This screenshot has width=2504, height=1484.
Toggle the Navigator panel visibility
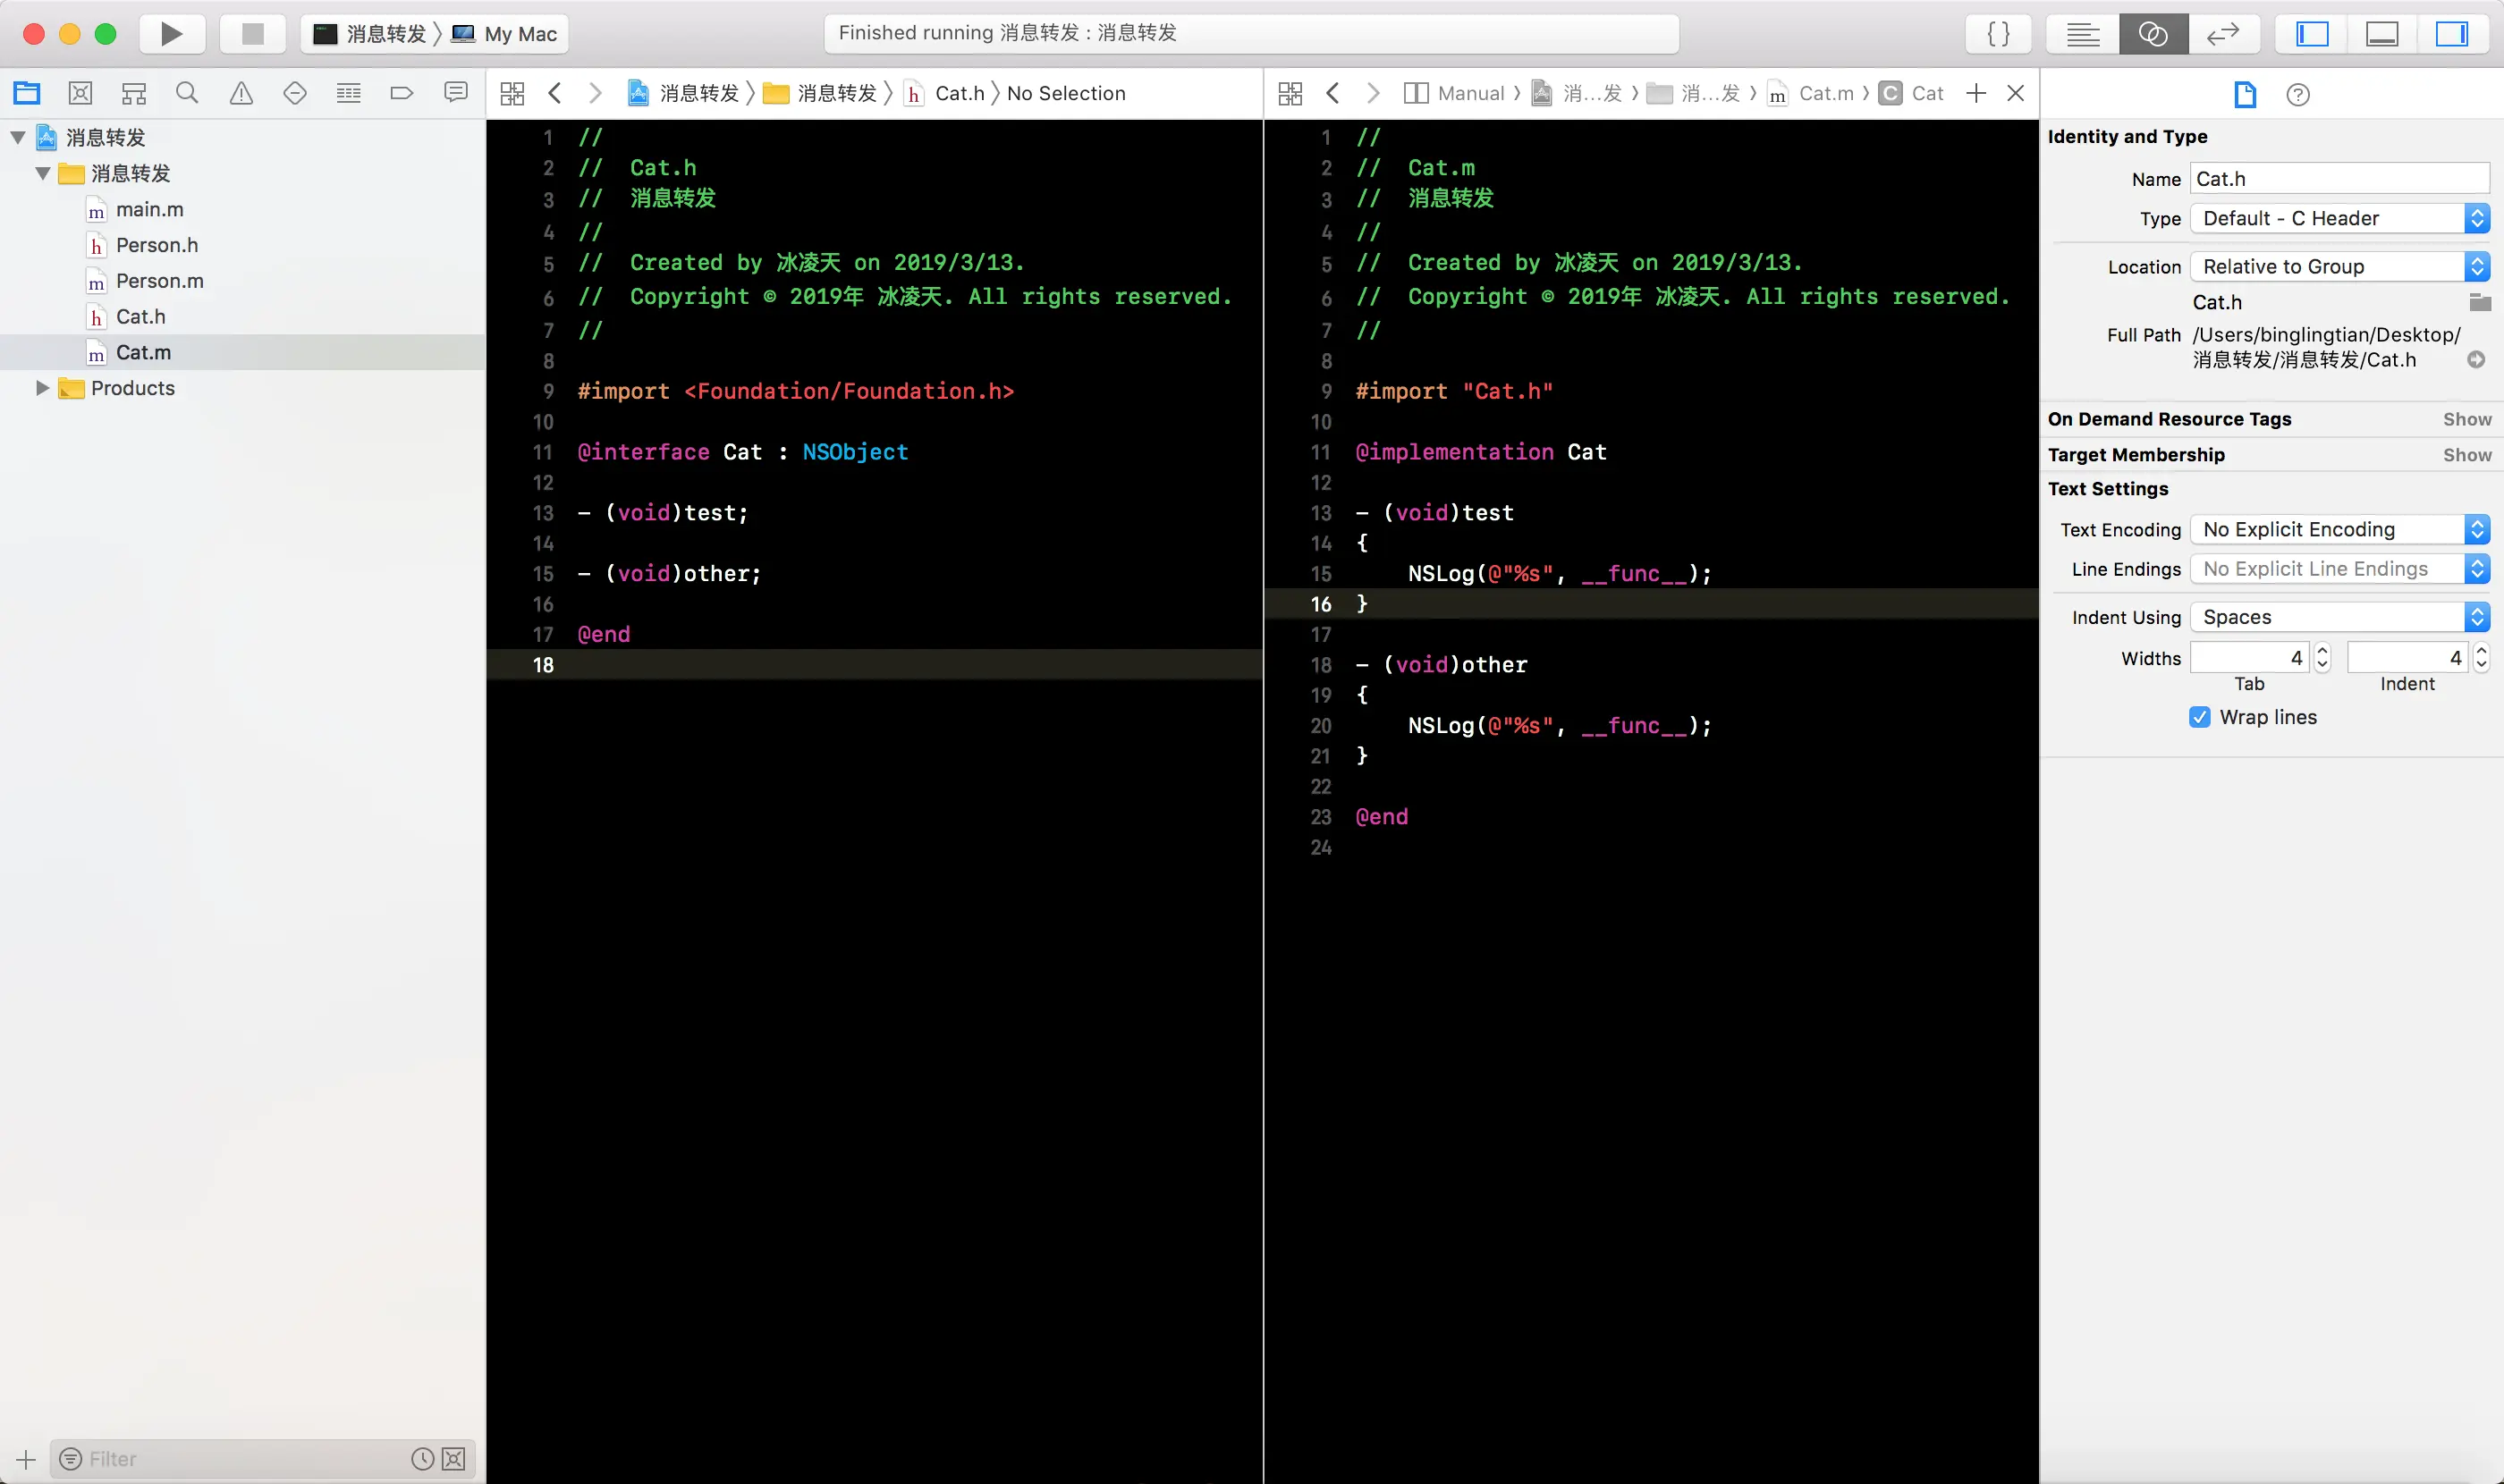pyautogui.click(x=2312, y=33)
